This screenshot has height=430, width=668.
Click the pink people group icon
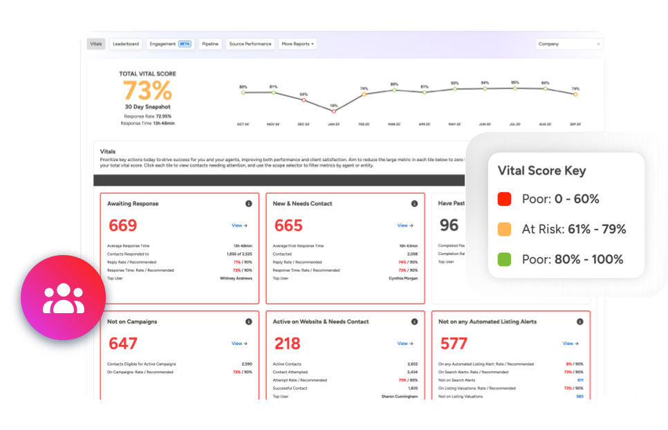(63, 298)
